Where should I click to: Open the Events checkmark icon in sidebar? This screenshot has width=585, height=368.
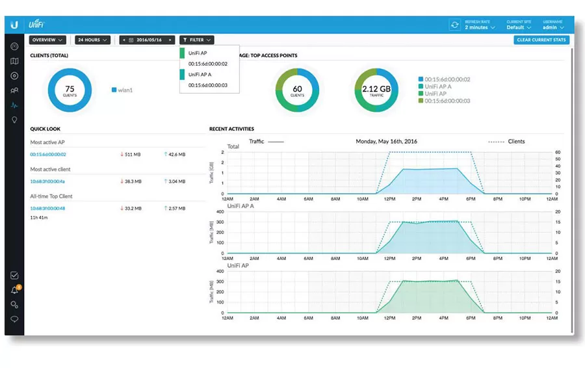(x=14, y=276)
